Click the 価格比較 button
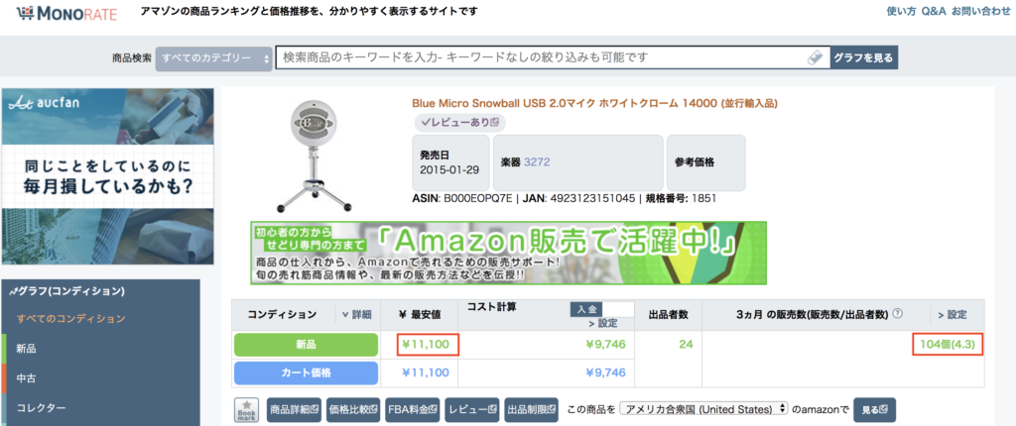This screenshot has width=1016, height=426. tap(353, 410)
